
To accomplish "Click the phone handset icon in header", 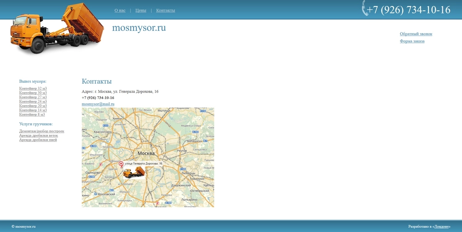I will point(364,8).
